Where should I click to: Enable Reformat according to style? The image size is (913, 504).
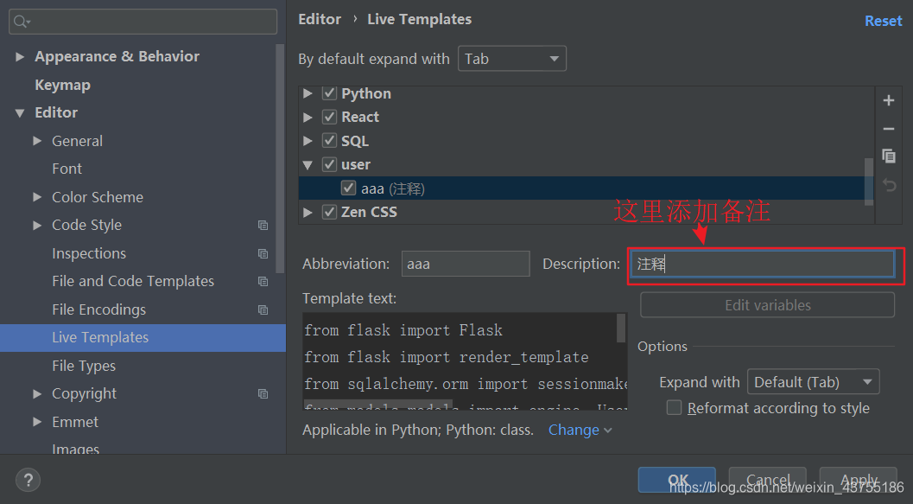(x=675, y=407)
